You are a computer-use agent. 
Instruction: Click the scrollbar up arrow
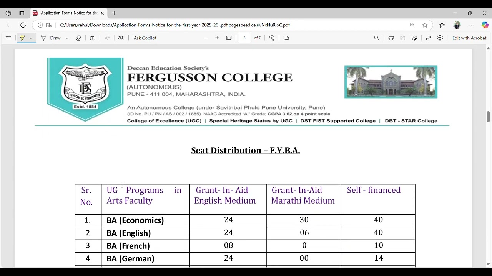pyautogui.click(x=488, y=48)
